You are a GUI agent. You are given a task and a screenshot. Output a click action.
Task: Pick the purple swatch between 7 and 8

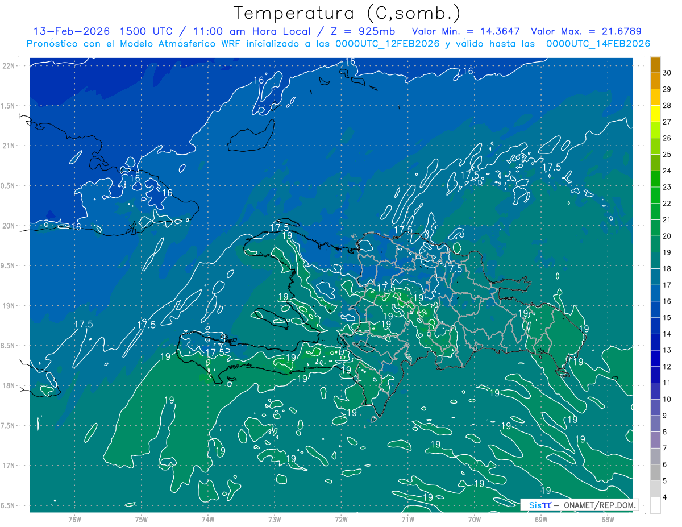click(655, 439)
